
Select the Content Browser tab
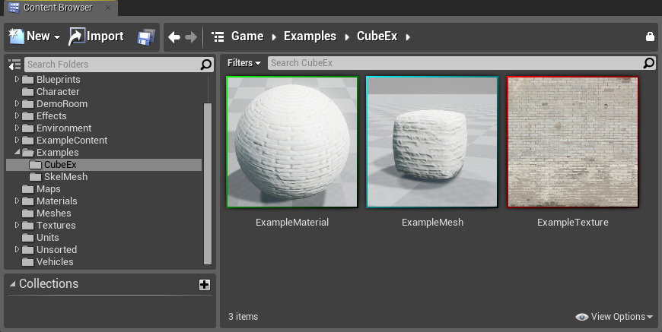[57, 8]
